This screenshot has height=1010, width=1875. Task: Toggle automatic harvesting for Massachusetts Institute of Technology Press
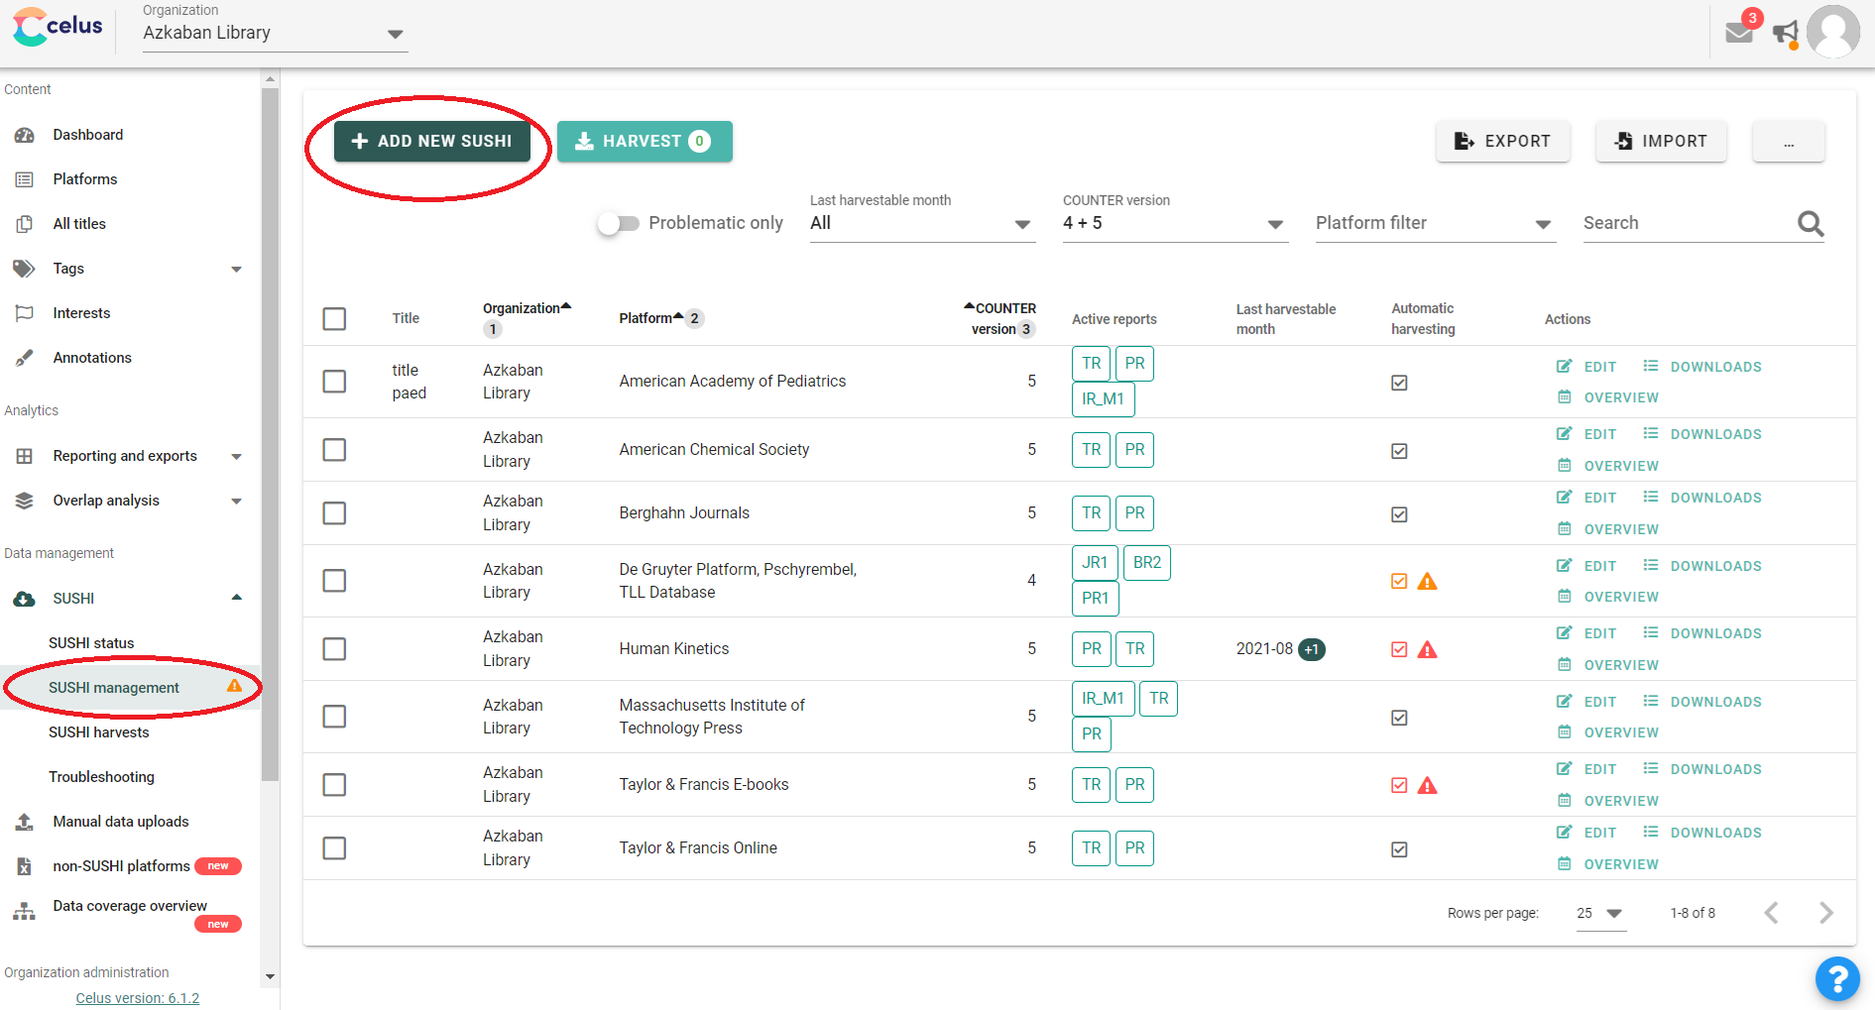point(1399,718)
